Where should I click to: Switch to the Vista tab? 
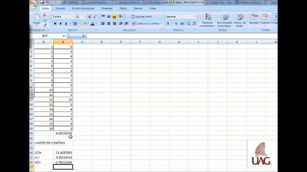pos(153,9)
